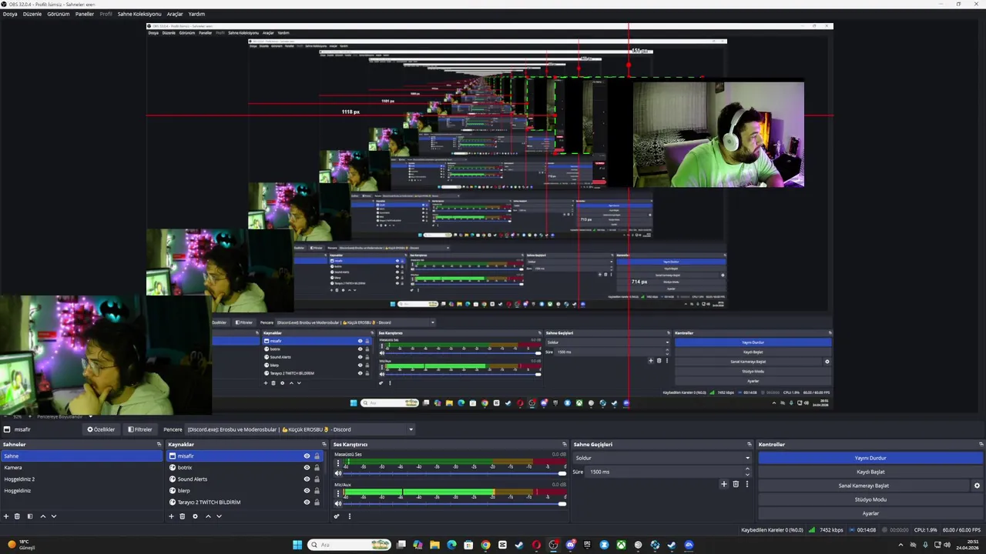Image resolution: width=986 pixels, height=554 pixels.
Task: Open Discord from the taskbar
Action: pos(570,545)
